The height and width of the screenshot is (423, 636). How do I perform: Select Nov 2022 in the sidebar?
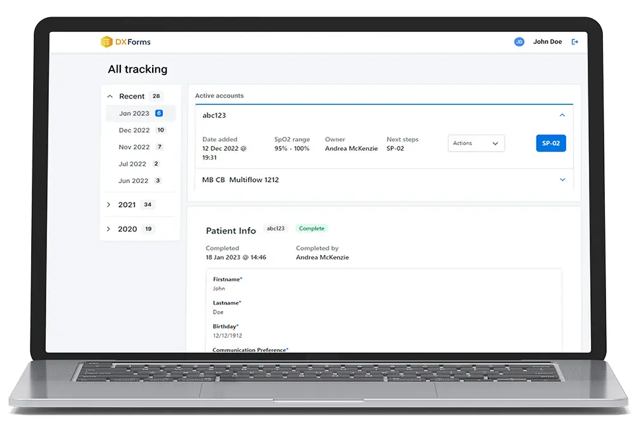click(x=134, y=147)
